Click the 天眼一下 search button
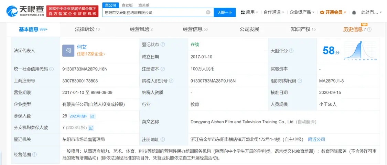The height and width of the screenshot is (165, 387). click(225, 12)
